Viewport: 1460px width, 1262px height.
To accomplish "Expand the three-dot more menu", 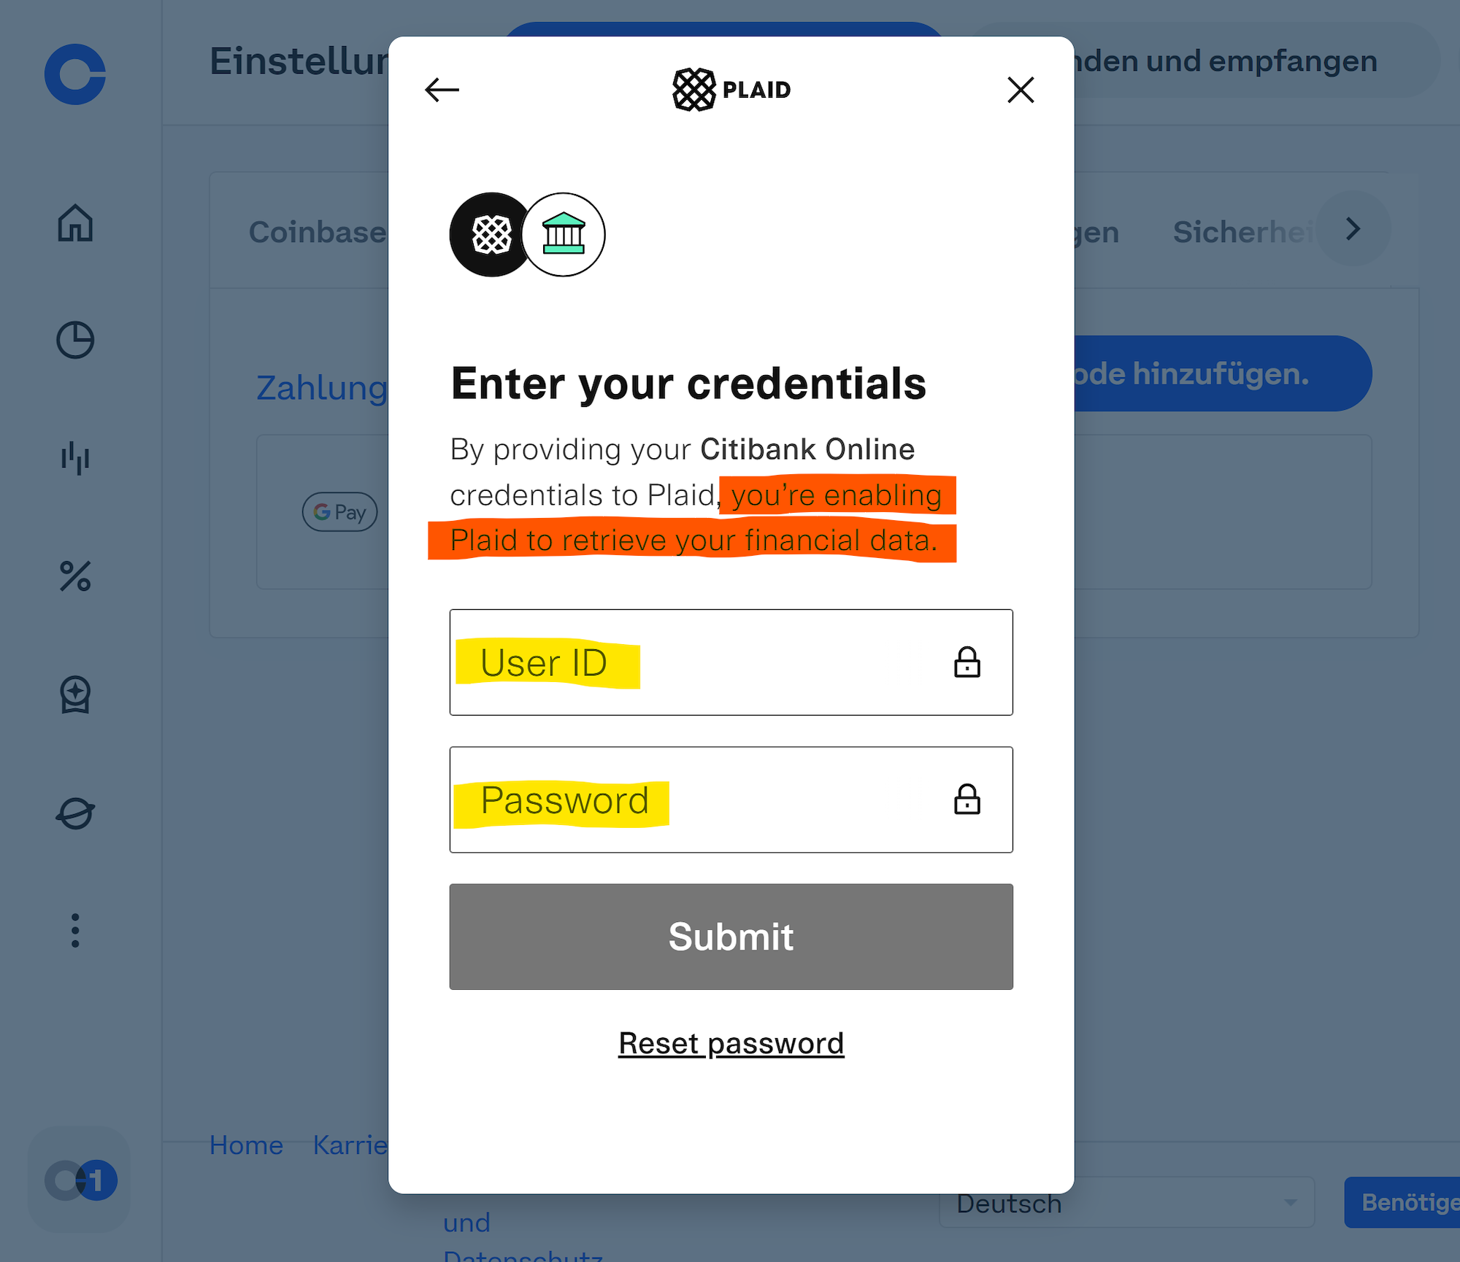I will pyautogui.click(x=75, y=931).
